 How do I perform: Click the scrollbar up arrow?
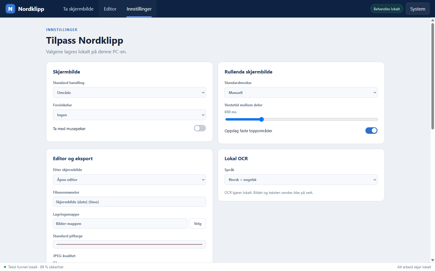pos(433,20)
